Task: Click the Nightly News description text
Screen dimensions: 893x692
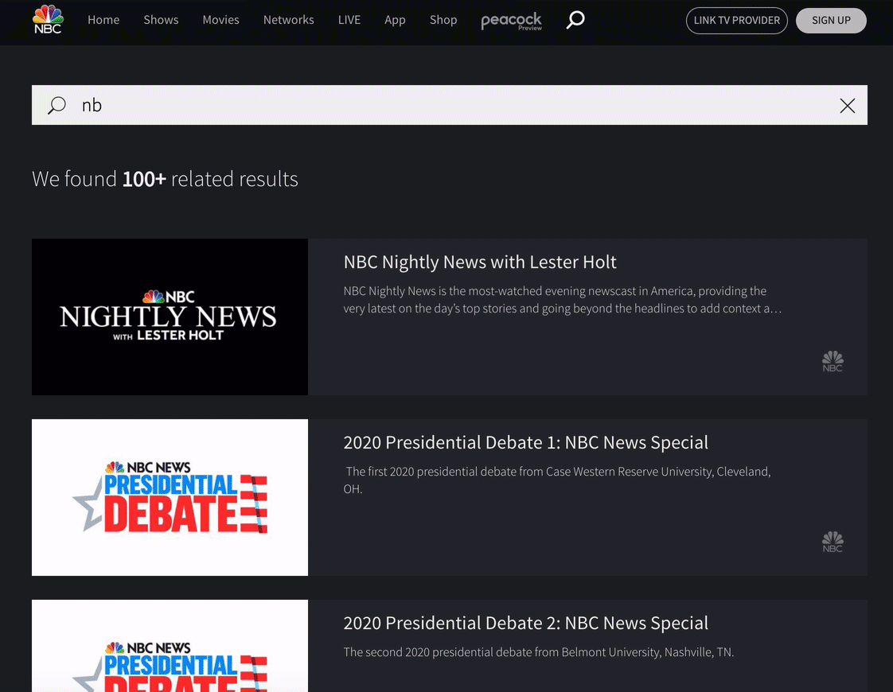Action: (562, 300)
